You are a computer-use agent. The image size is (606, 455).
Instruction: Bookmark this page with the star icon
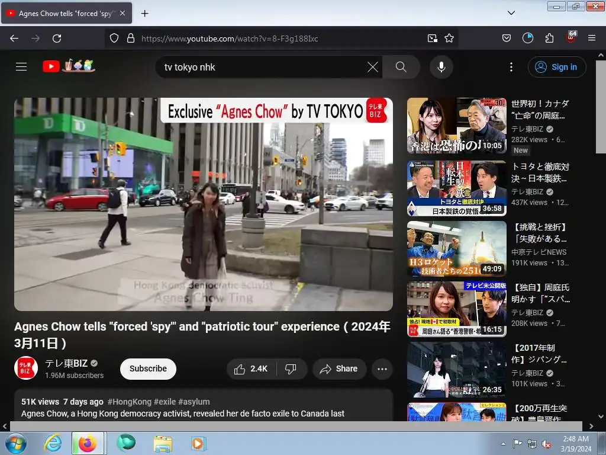tap(449, 38)
